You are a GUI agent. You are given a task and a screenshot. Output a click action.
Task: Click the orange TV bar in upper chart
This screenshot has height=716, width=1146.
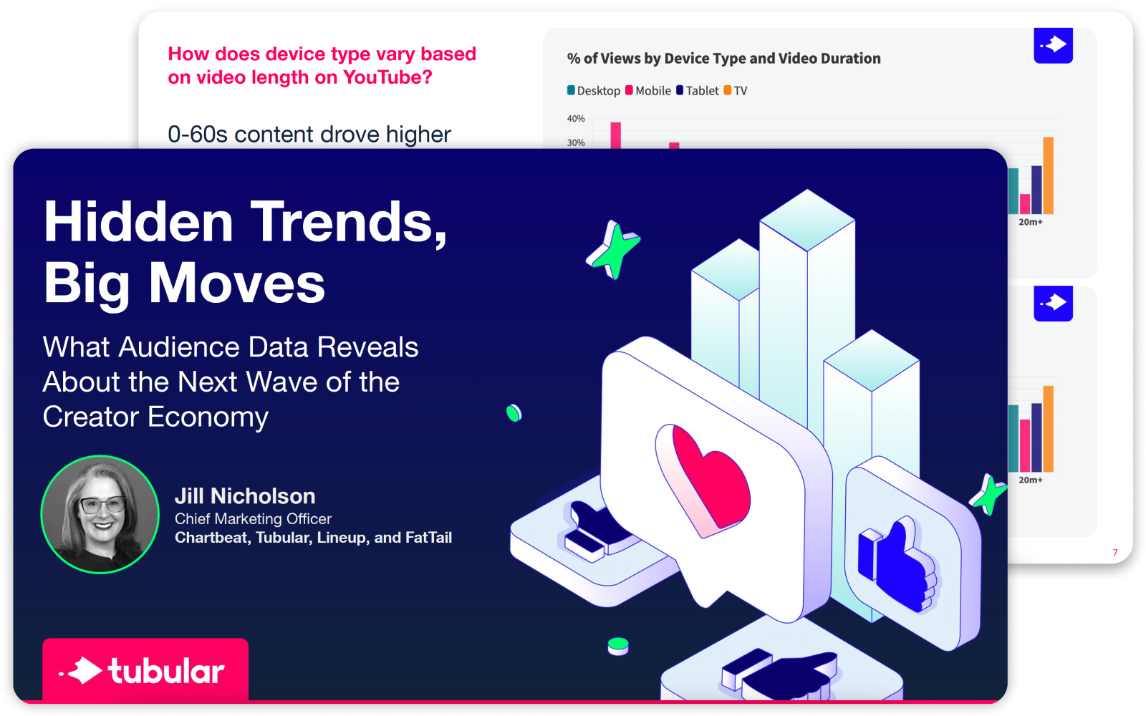pos(1048,175)
